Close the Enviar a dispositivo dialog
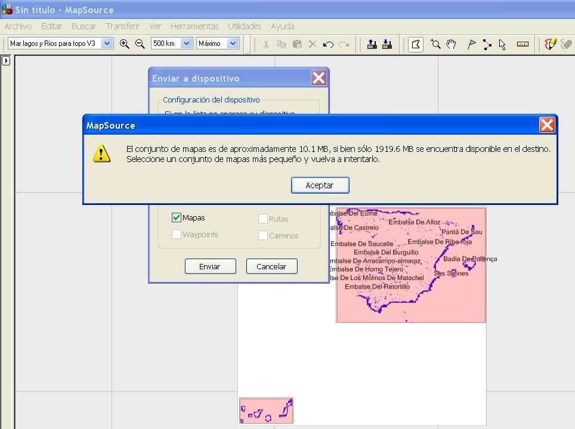 pyautogui.click(x=319, y=77)
